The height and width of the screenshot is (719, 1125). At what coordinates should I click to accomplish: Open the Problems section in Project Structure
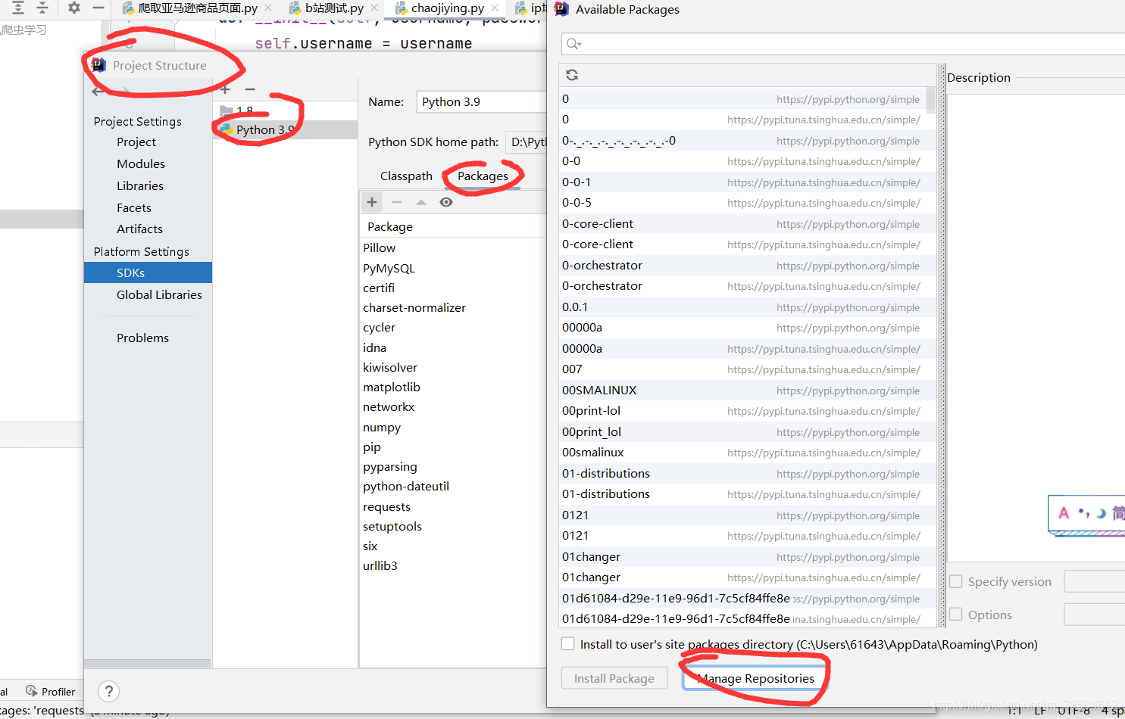[x=142, y=338]
